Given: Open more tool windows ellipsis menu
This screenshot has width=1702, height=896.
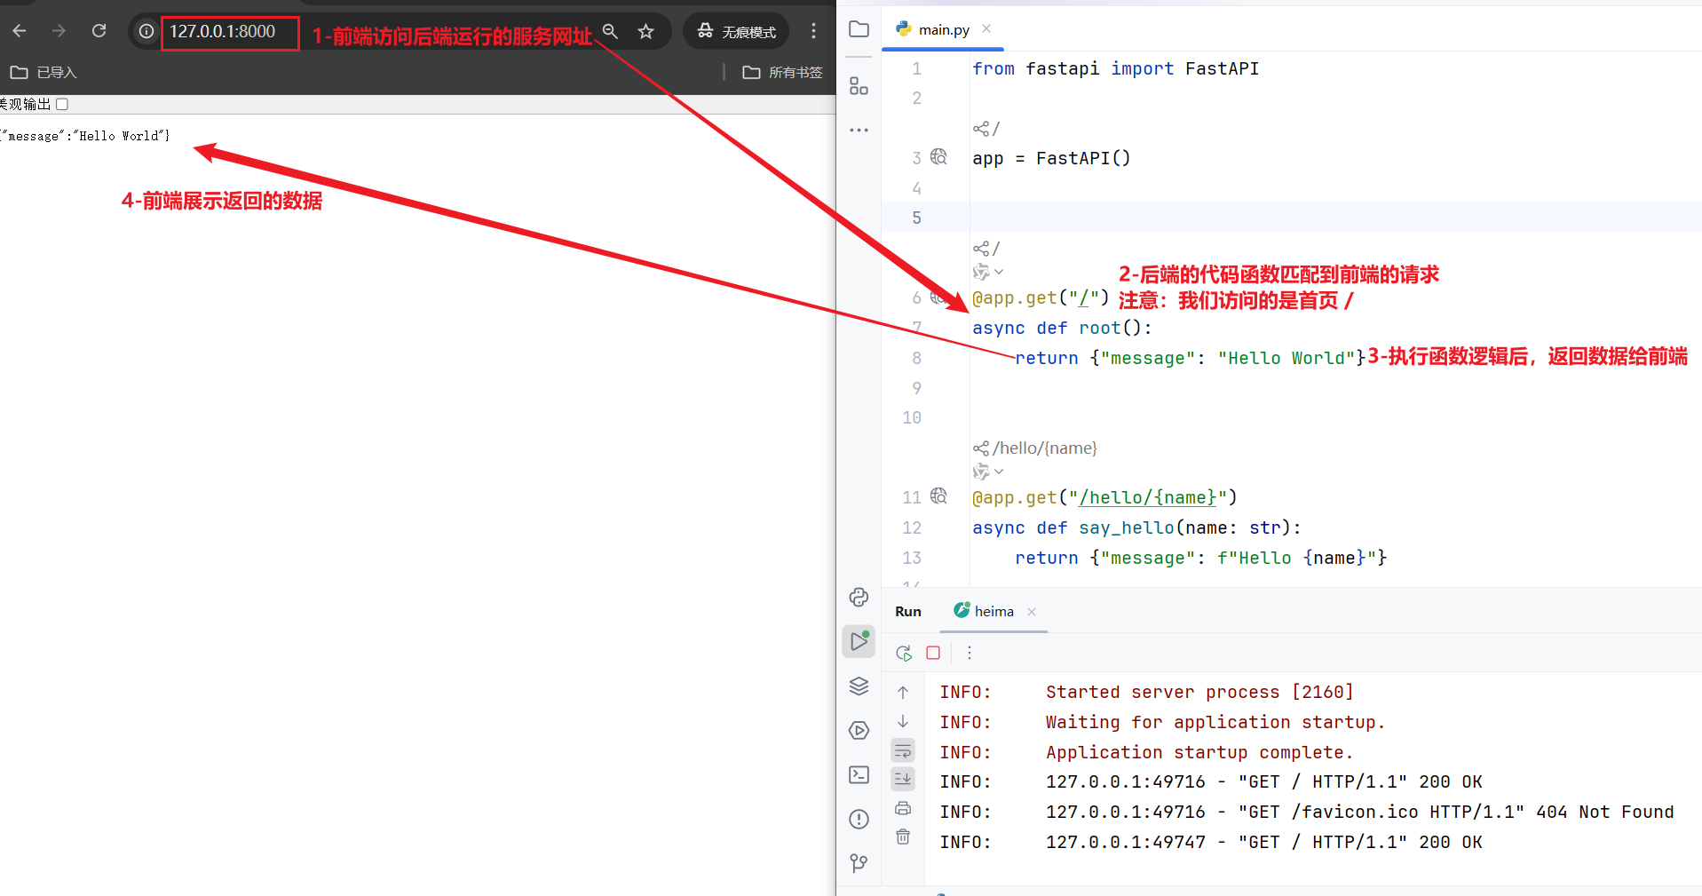Looking at the screenshot, I should 859,131.
